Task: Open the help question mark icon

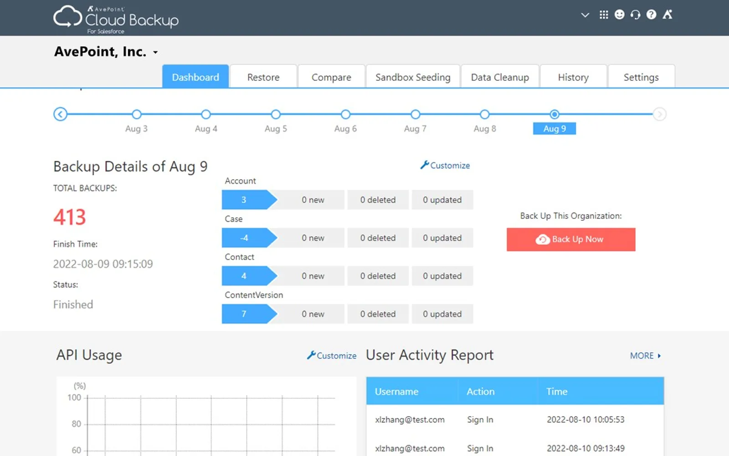Action: (652, 15)
